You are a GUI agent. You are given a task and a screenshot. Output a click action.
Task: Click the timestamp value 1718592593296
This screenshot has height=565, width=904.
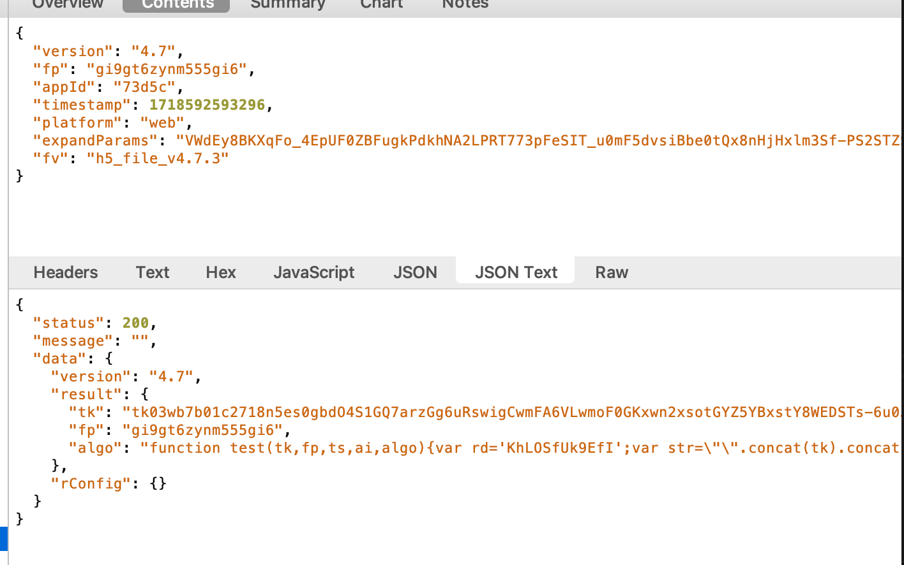pos(207,105)
